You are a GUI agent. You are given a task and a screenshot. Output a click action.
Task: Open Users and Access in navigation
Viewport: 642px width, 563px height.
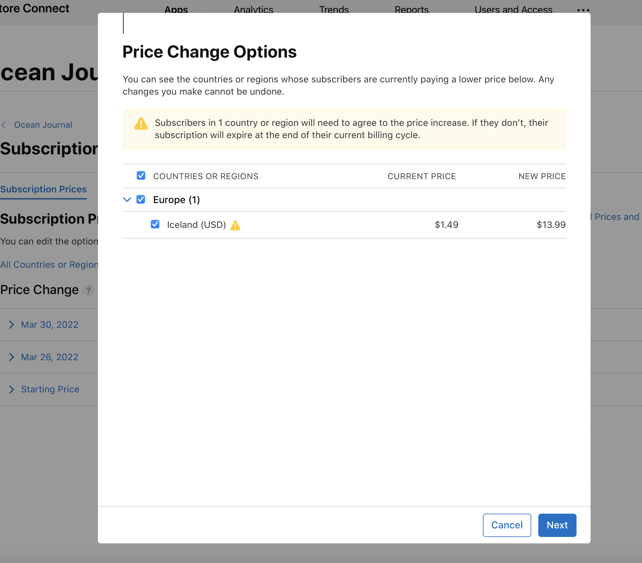click(513, 9)
